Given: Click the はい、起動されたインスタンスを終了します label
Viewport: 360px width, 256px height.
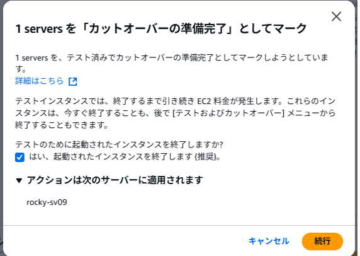Looking at the screenshot, I should pyautogui.click(x=125, y=156).
